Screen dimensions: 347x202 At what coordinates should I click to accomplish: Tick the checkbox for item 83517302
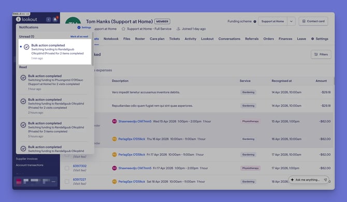coord(67,168)
